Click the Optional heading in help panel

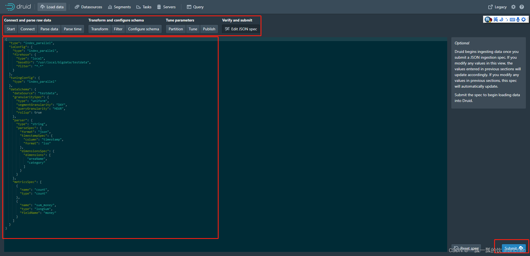click(x=462, y=43)
